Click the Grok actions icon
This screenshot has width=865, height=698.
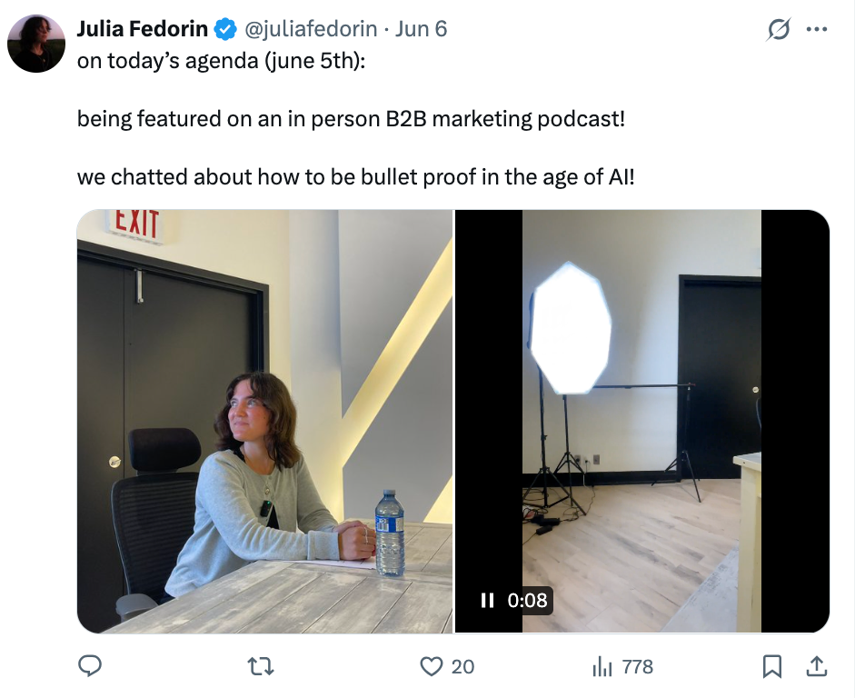pos(779,30)
